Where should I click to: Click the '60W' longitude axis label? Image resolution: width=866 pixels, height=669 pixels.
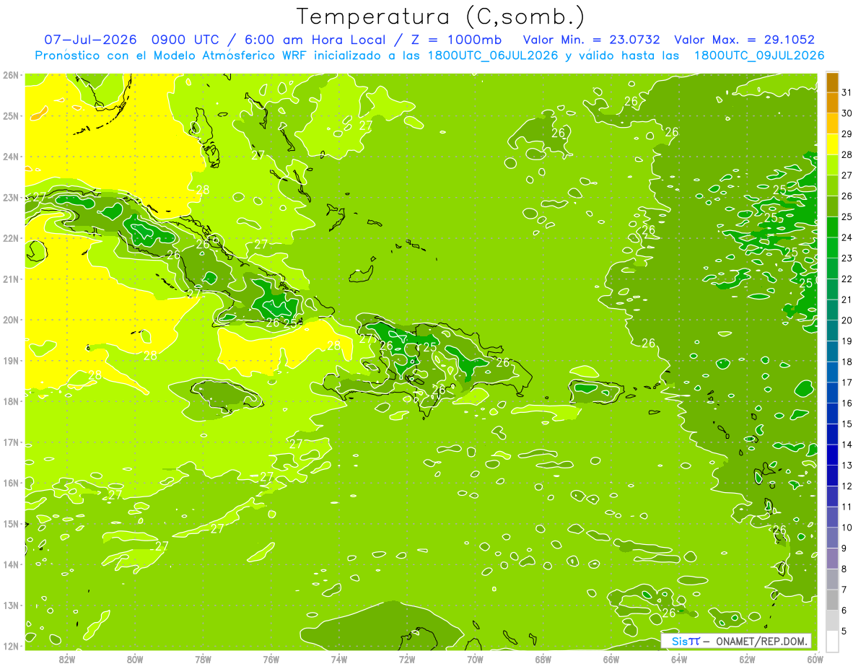tap(815, 659)
